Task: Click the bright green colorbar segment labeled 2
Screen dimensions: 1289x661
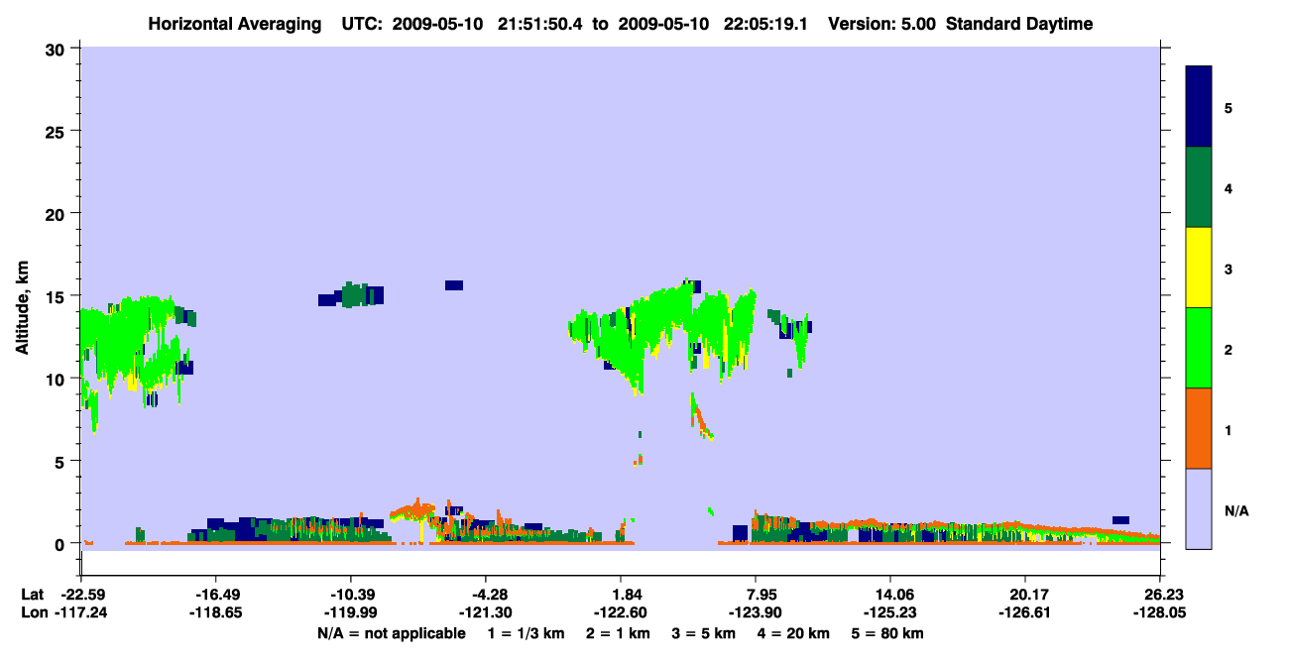Action: [x=1199, y=348]
